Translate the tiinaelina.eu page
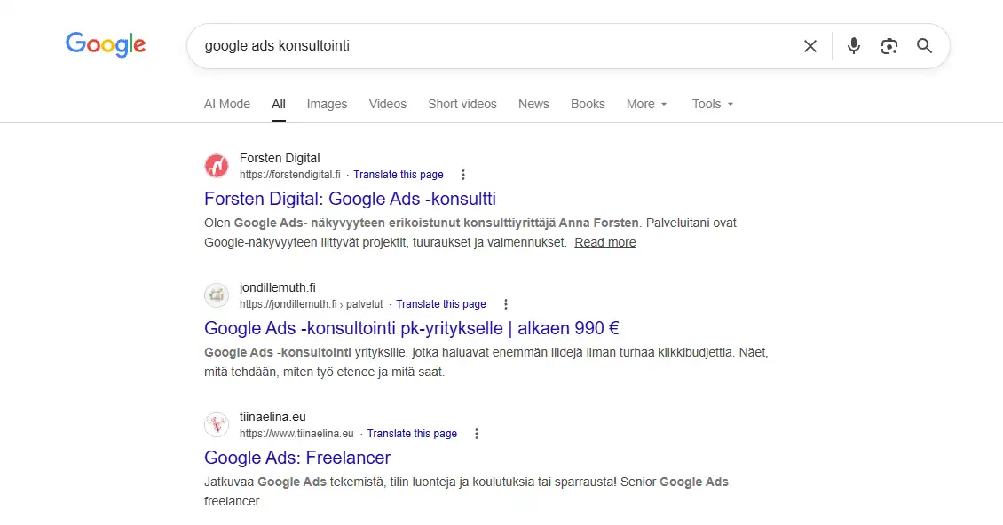1003x525 pixels. (412, 433)
